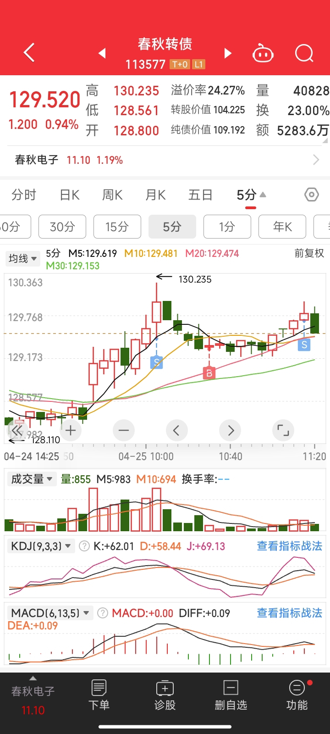Tap the M30:129.153 moving average label
The height and width of the screenshot is (734, 330).
[x=72, y=266]
